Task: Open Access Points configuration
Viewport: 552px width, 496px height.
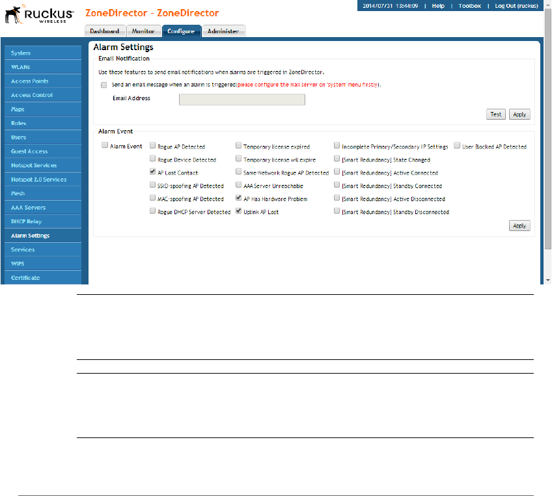Action: [43, 81]
